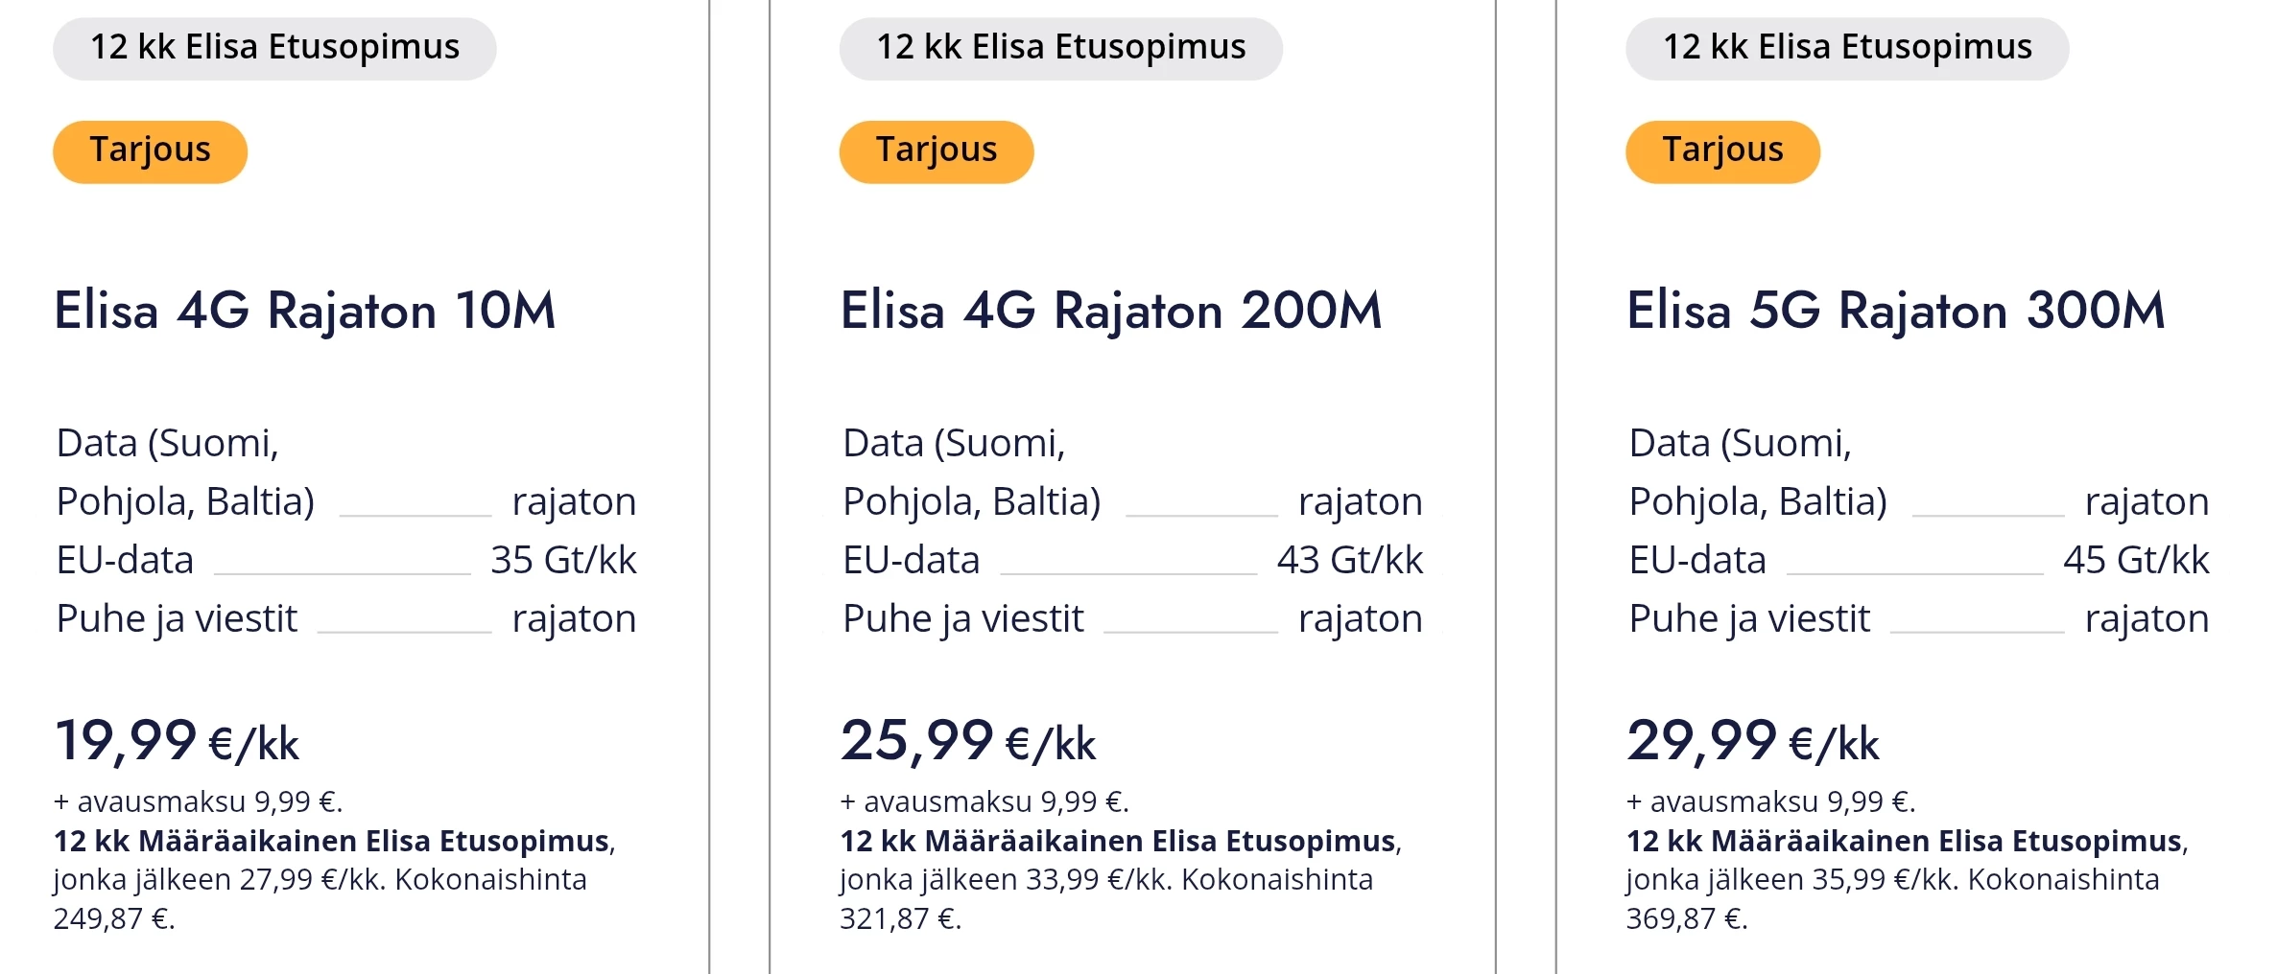Click the 45 Gt/kk EU-data value
Viewport: 2277px width, 974px height.
[2136, 560]
